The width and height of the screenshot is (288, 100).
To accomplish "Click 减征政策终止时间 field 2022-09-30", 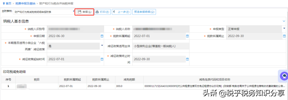I will (159, 59).
